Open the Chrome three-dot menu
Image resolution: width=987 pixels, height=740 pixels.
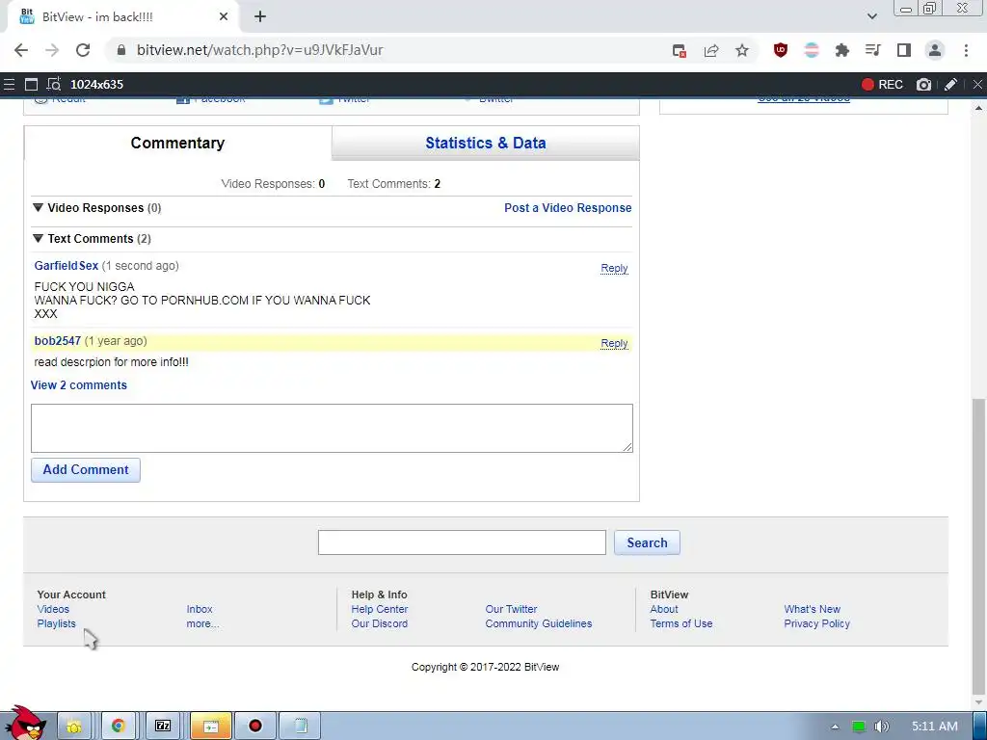click(x=966, y=50)
